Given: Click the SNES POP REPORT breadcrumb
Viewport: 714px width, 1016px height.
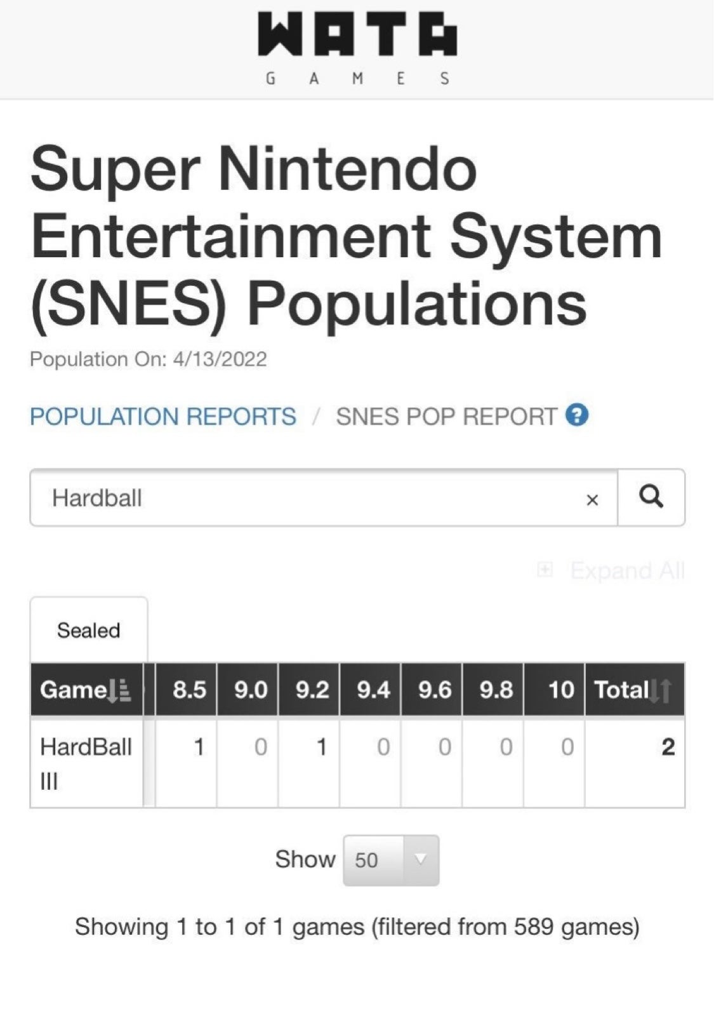Looking at the screenshot, I should pos(446,417).
